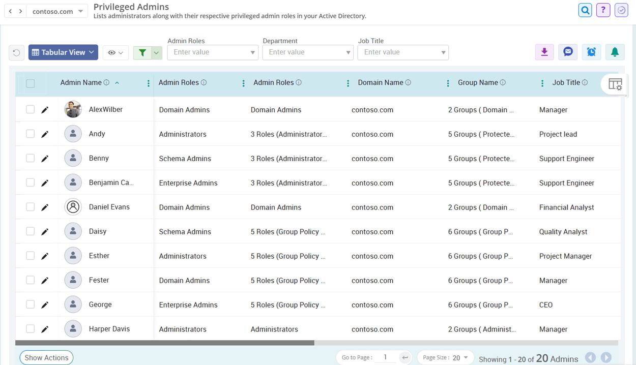636x365 pixels.
Task: Click the Show Actions button
Action: tap(46, 357)
